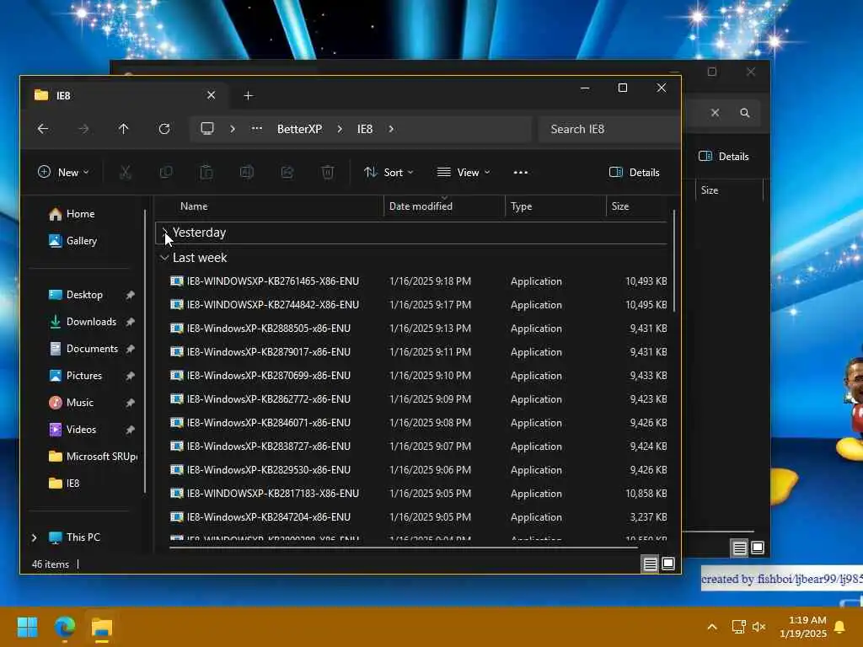Select file IE8-WindowsXP-KB2888505-x86-ENU
This screenshot has width=863, height=647.
pos(269,329)
